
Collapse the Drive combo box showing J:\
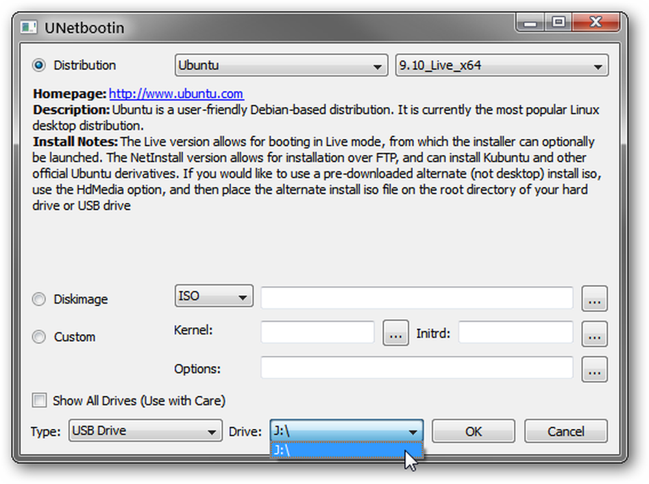[347, 431]
